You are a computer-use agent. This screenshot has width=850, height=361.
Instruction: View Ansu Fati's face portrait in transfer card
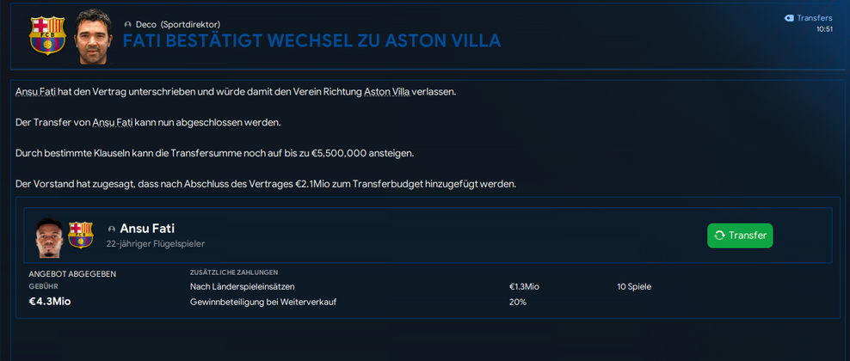[50, 236]
